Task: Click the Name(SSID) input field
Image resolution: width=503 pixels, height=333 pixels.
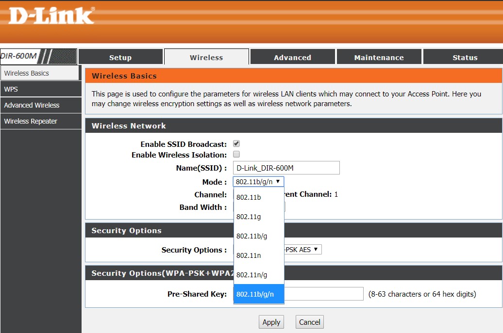Action: tap(286, 168)
